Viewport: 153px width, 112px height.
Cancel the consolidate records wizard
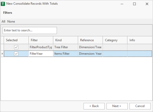click(140, 106)
